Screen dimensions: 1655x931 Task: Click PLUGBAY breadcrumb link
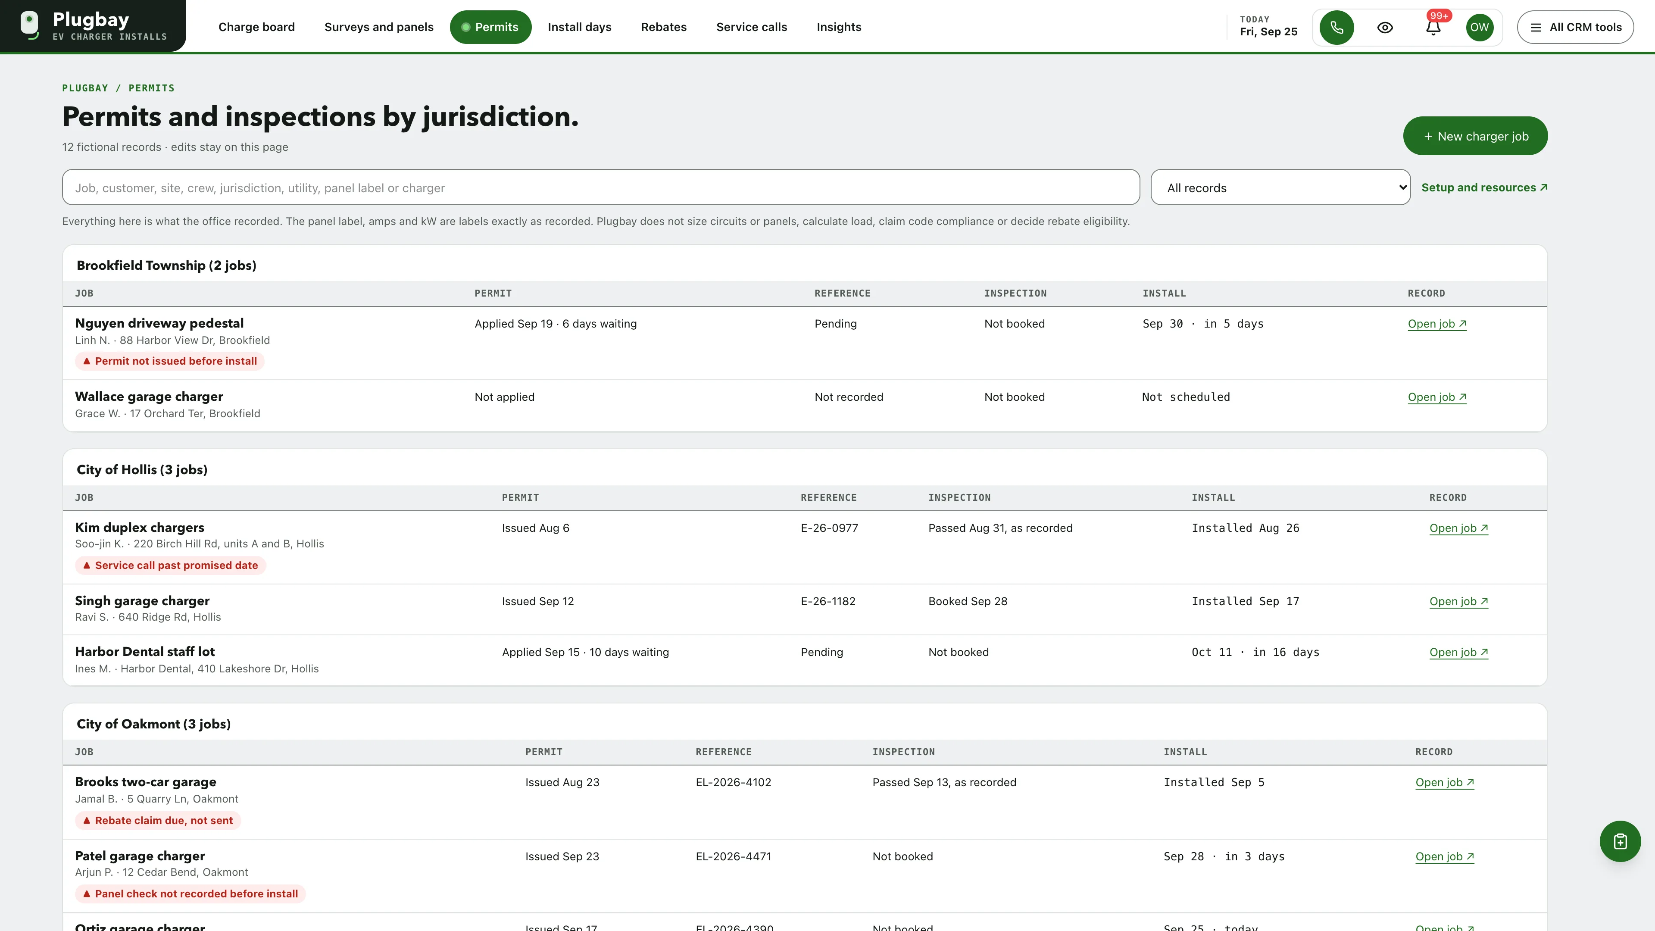pyautogui.click(x=85, y=88)
